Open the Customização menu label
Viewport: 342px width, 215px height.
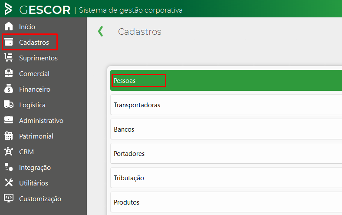click(x=40, y=199)
